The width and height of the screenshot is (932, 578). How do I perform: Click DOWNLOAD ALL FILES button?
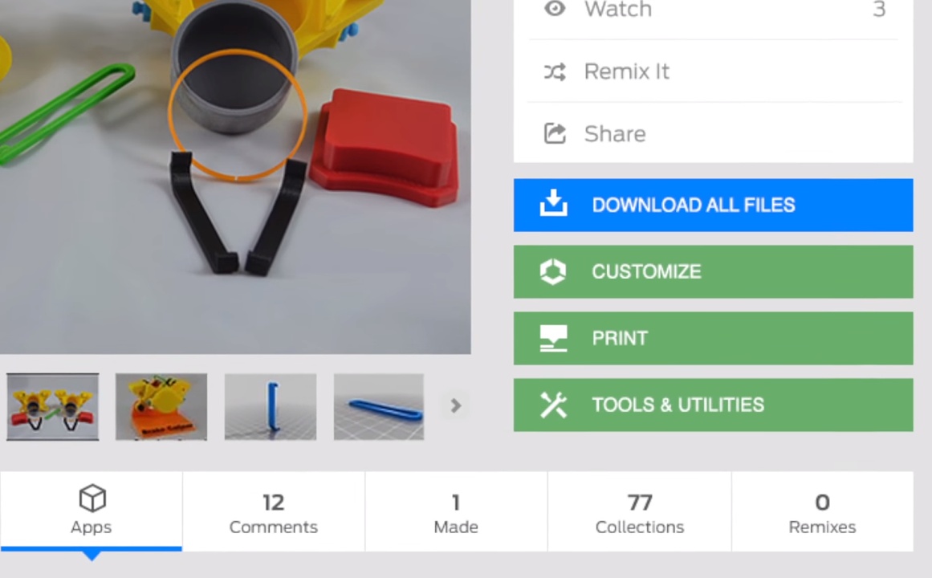pos(714,206)
